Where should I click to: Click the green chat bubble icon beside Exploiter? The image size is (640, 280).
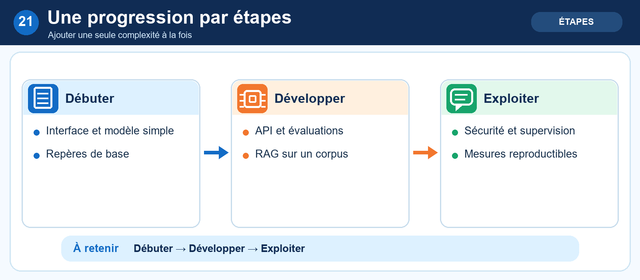click(462, 98)
